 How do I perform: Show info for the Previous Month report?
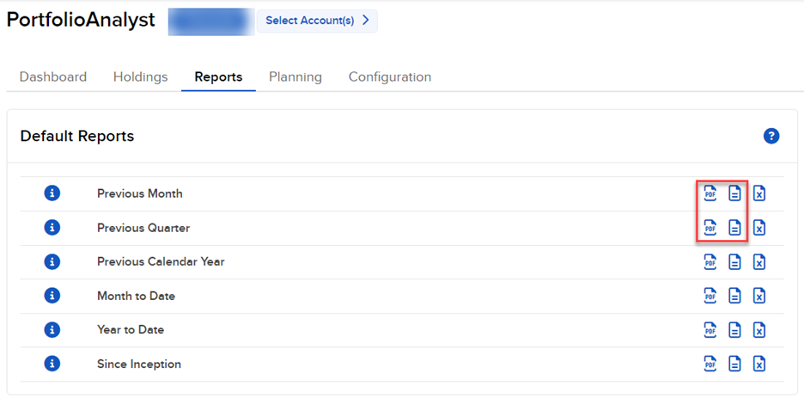tap(52, 193)
